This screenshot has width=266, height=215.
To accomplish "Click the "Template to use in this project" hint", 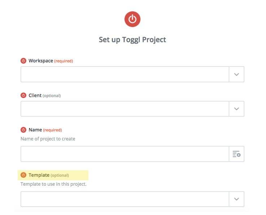I will coord(53,184).
